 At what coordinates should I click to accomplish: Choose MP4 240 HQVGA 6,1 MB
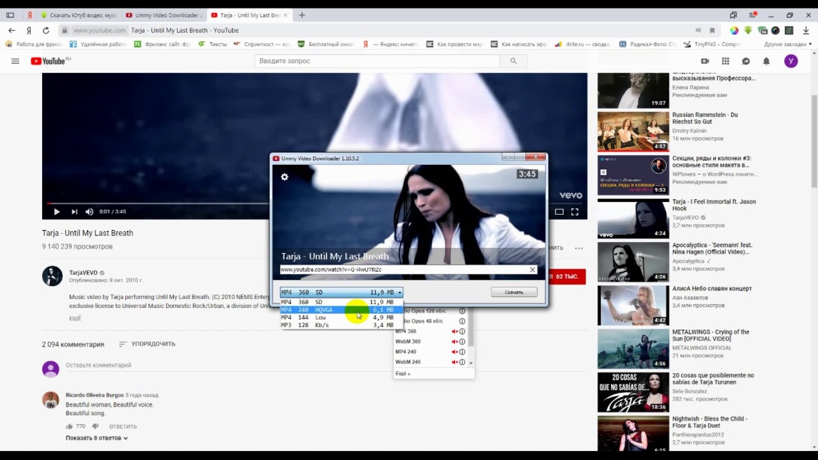coord(341,310)
